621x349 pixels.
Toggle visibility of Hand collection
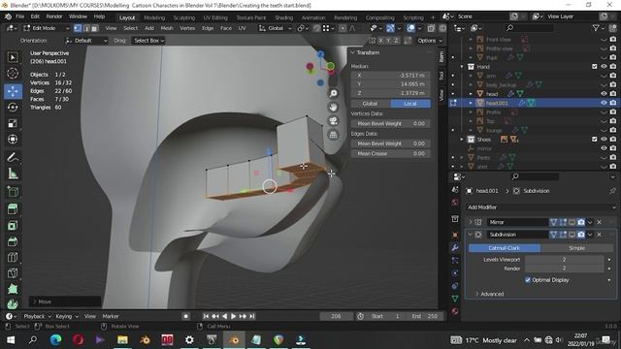pos(604,67)
